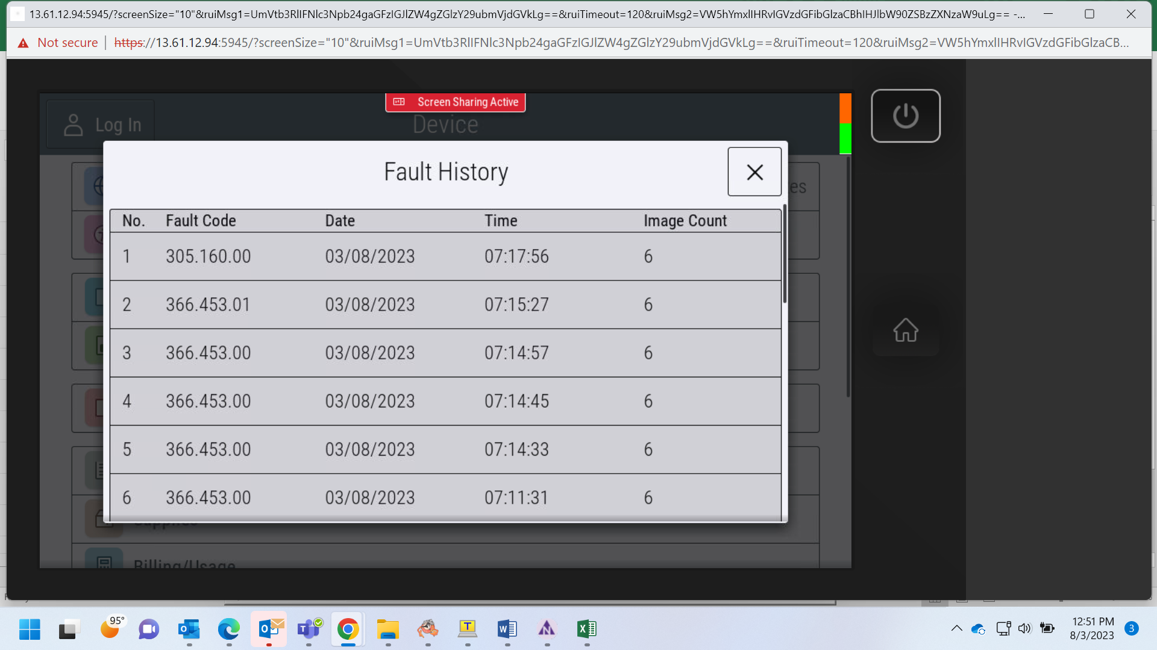Select fault row 305.160.00

(445, 256)
